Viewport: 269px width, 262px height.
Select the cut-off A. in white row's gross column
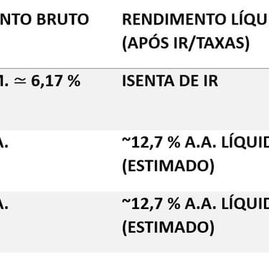click(4, 143)
